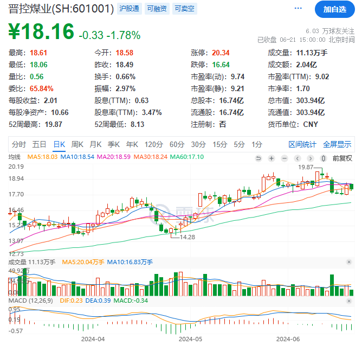The width and height of the screenshot is (362, 345).
Task: Click the 成交量 MA5:20.04万手 label
Action: [x=83, y=262]
